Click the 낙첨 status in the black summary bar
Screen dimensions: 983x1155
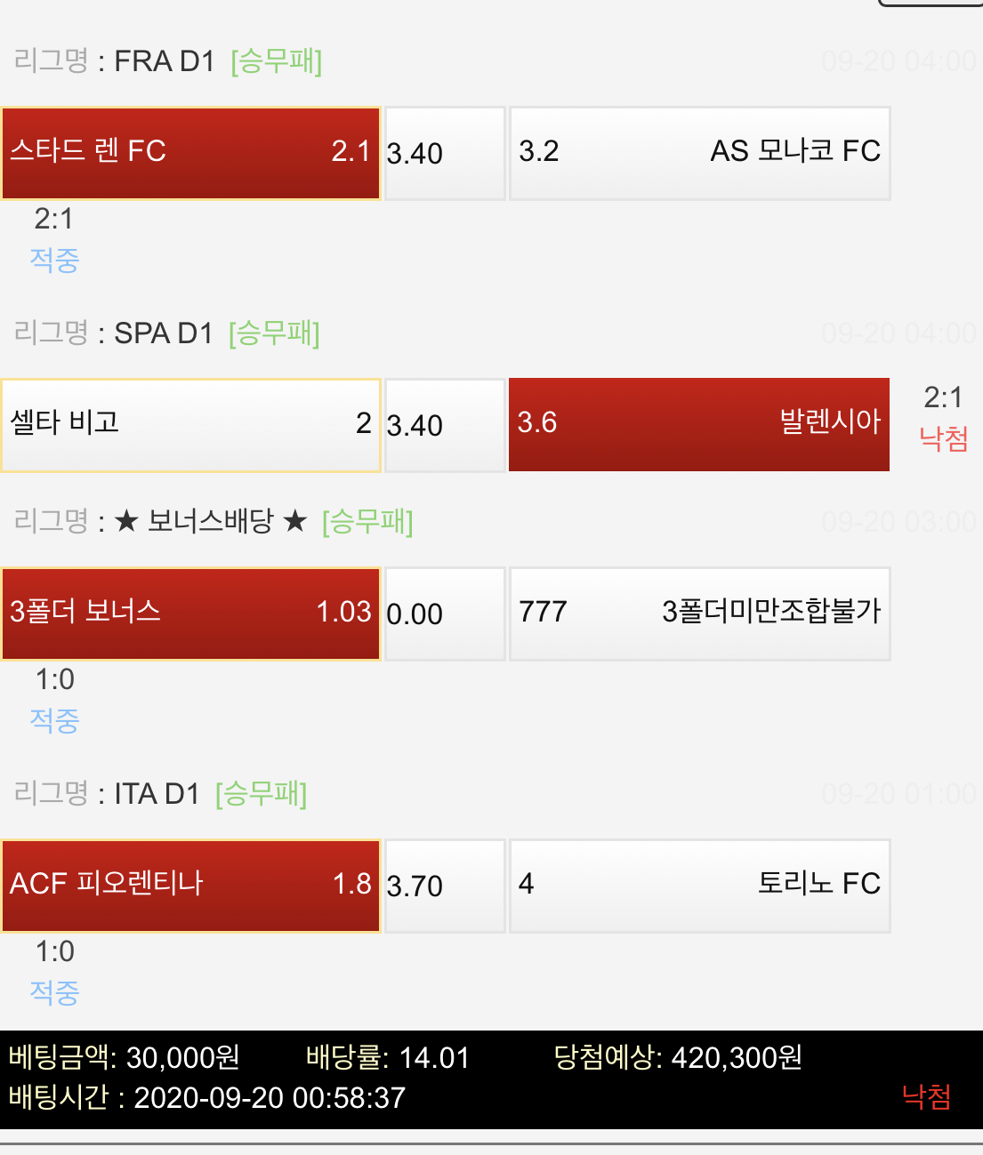click(926, 1096)
